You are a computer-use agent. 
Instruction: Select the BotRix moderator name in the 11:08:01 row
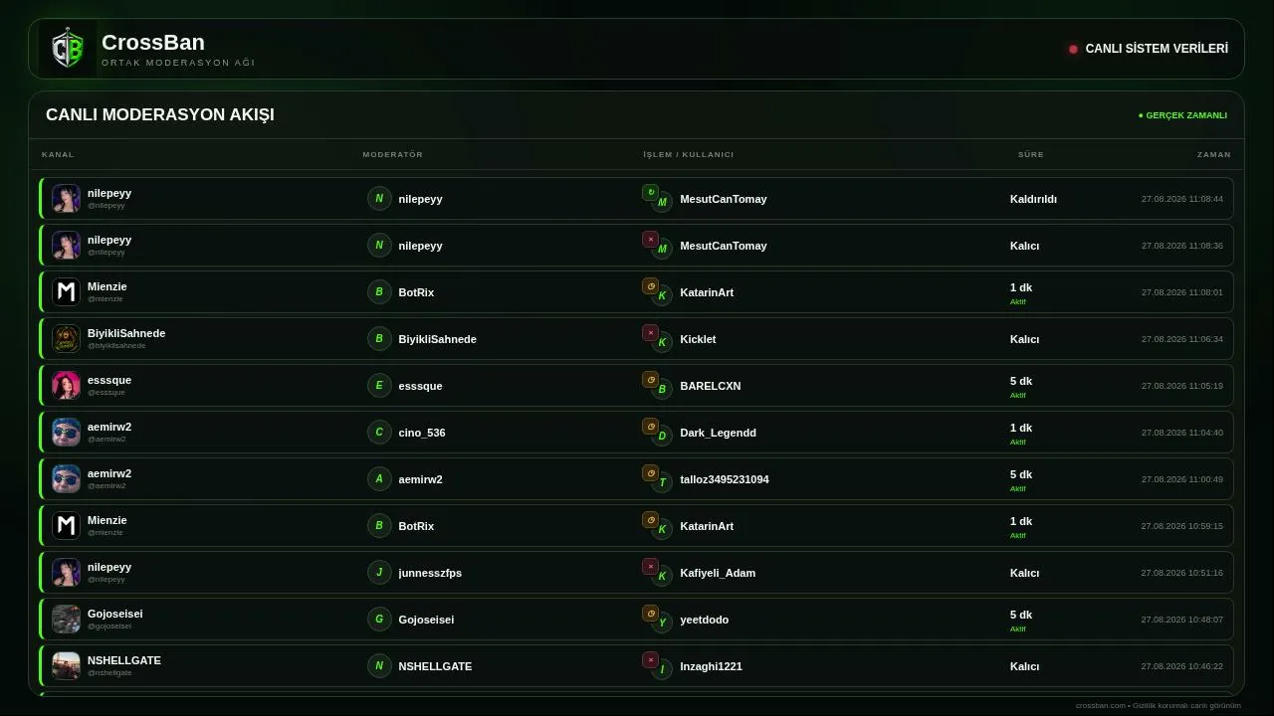[x=416, y=292]
